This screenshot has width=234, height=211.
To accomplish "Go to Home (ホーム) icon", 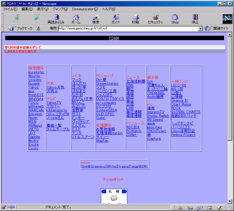I will [x=76, y=19].
